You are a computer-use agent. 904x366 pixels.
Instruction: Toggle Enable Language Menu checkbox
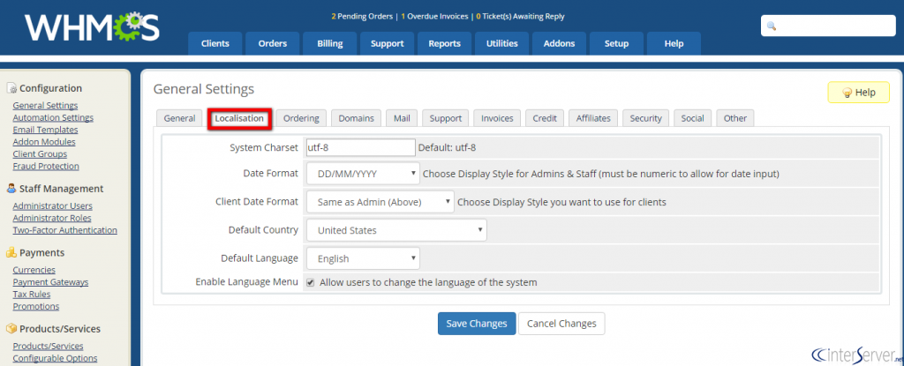tap(310, 282)
